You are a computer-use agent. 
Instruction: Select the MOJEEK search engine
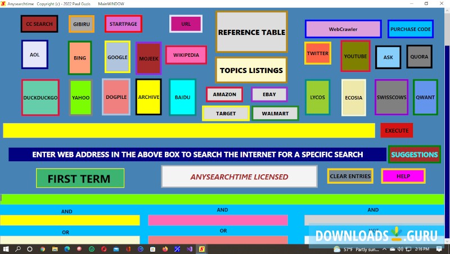pos(148,58)
